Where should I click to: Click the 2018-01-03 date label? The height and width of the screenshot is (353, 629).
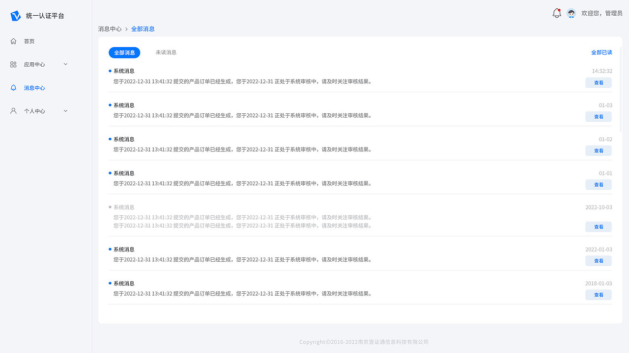pyautogui.click(x=599, y=283)
